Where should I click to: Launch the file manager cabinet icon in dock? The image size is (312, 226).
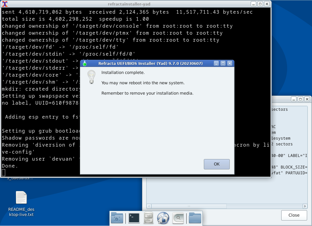(148, 218)
